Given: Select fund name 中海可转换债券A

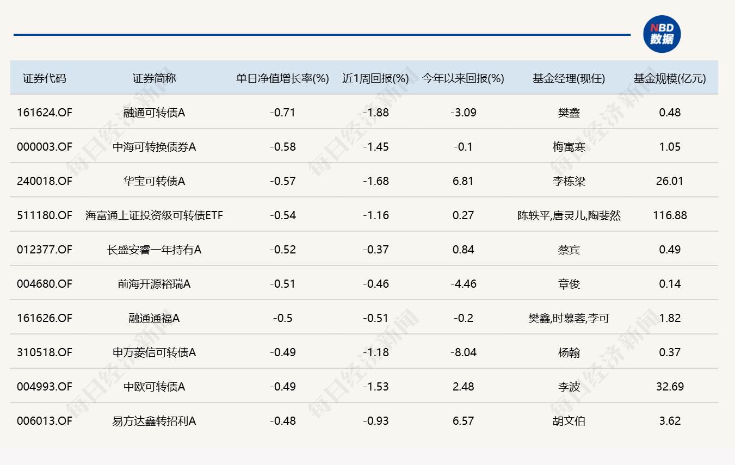Looking at the screenshot, I should pyautogui.click(x=154, y=147).
